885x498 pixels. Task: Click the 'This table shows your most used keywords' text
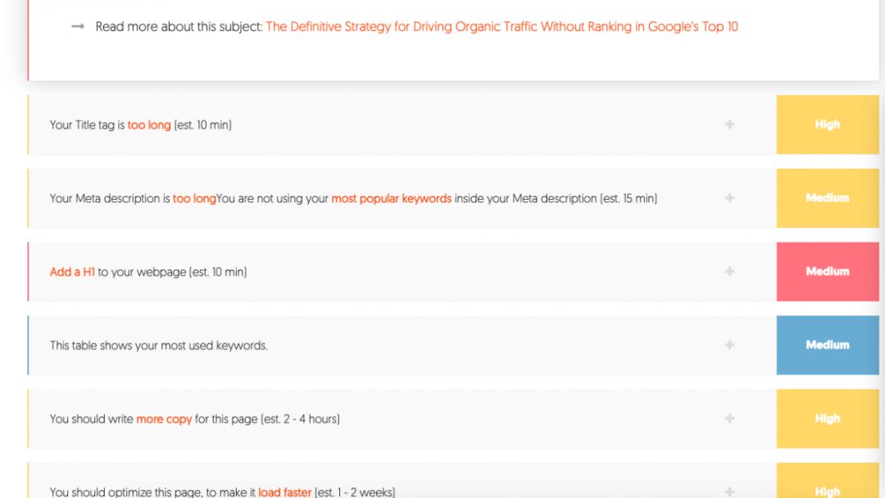tap(159, 346)
